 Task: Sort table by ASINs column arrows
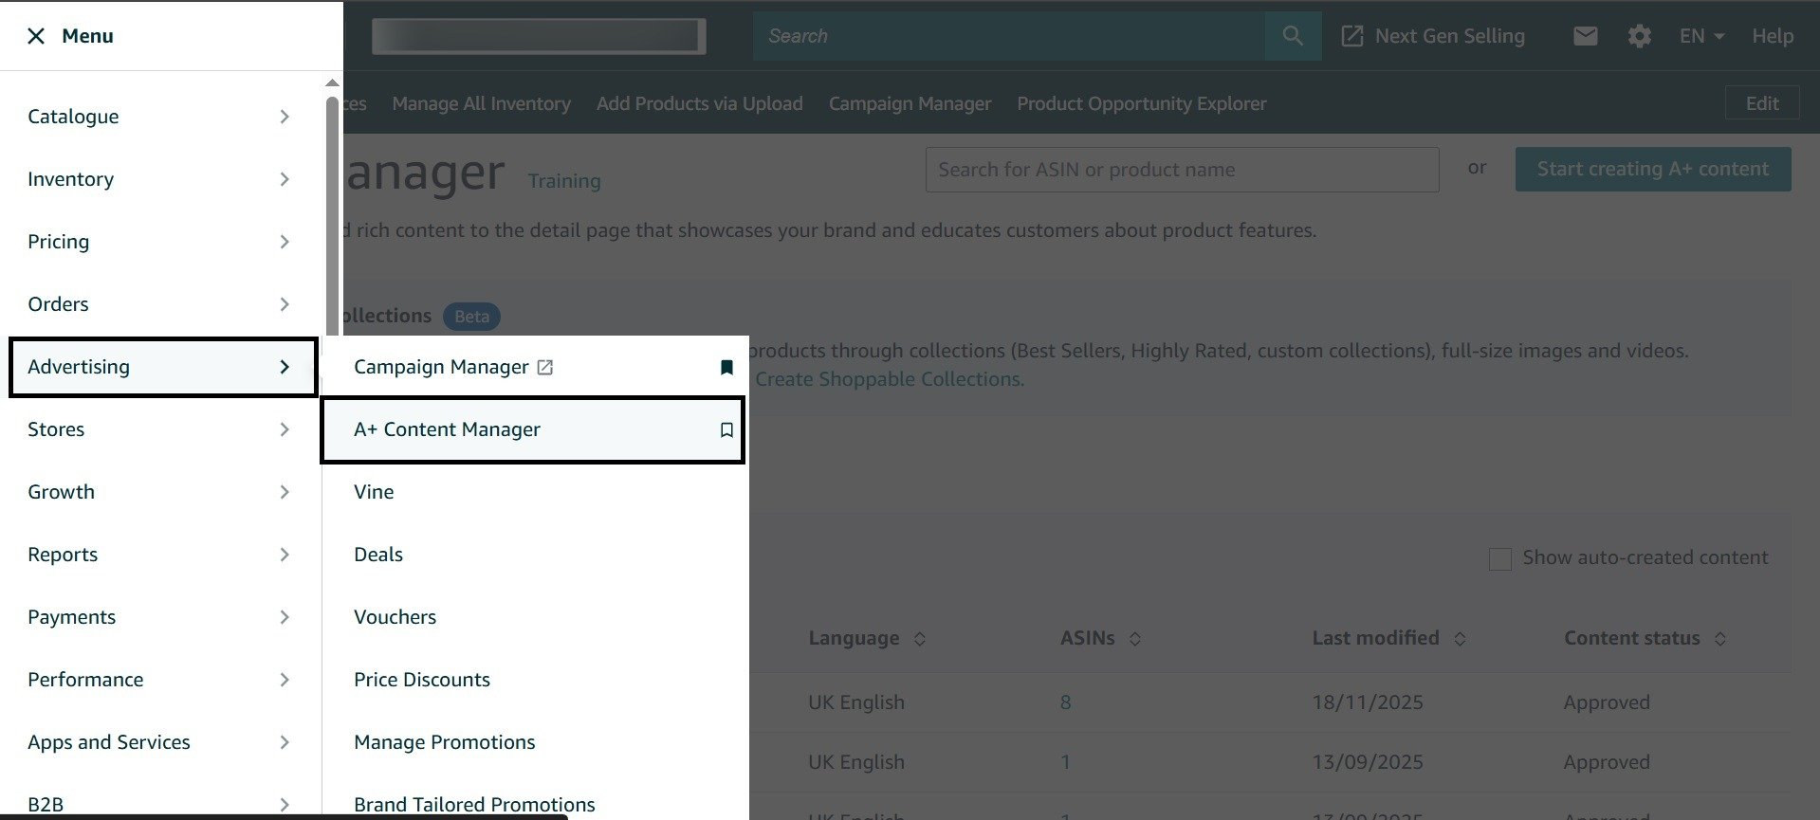(1134, 639)
